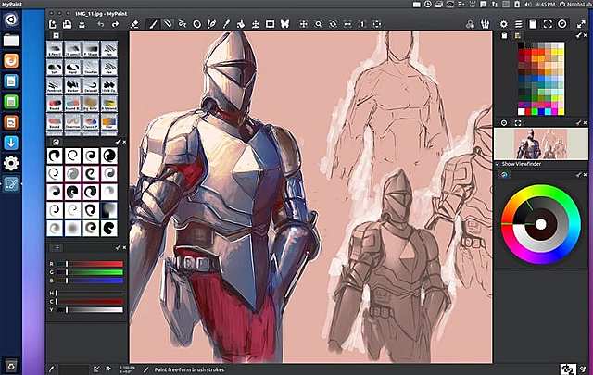Select the Color Picker eyedropper tool
593x375 pixels.
226,24
